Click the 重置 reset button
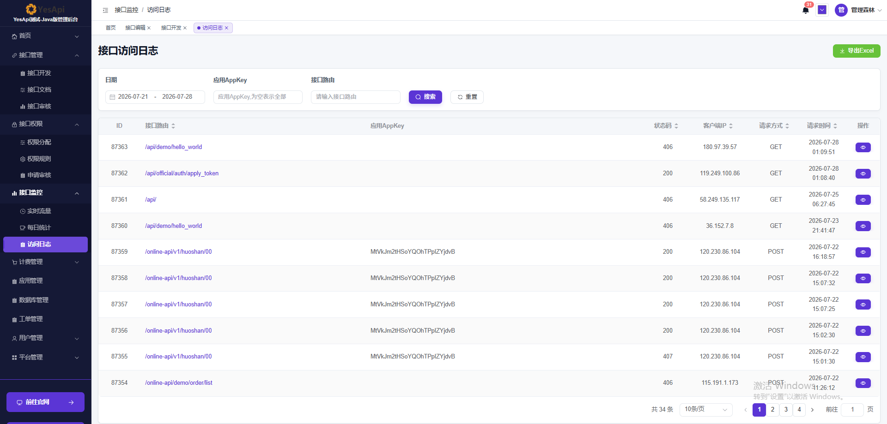This screenshot has height=424, width=887. pos(467,97)
